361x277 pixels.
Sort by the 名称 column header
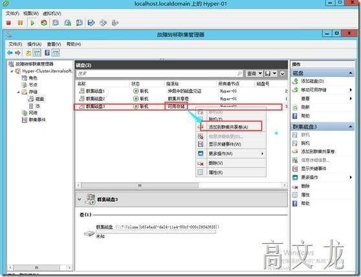[x=82, y=84]
